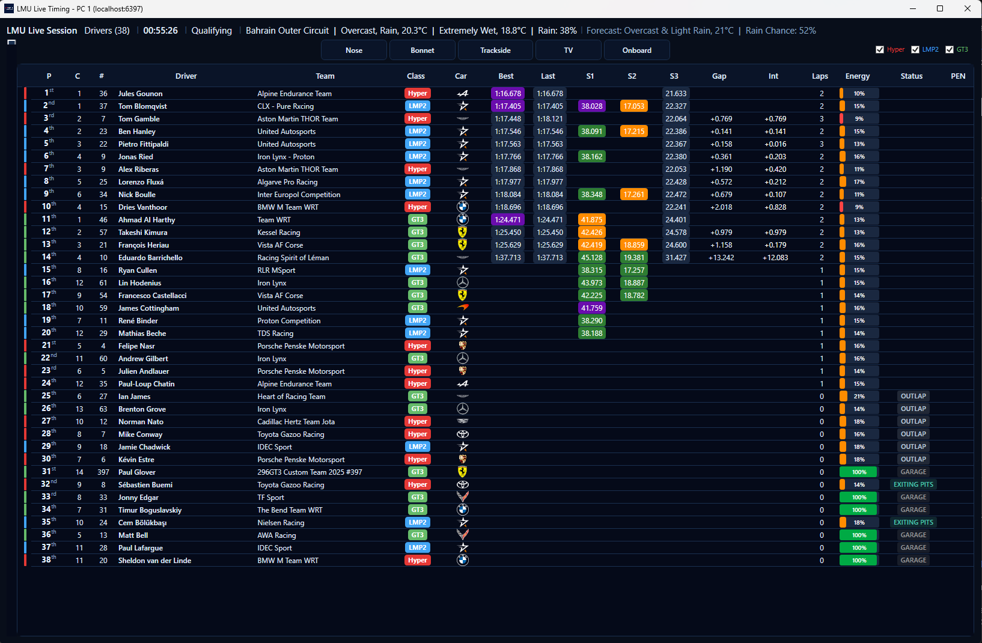
Task: Switch to the Nose camera view
Action: (354, 50)
